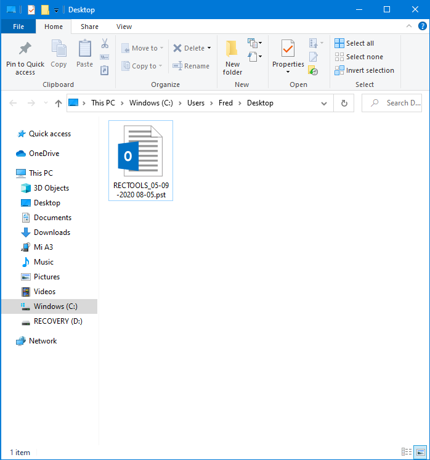Image resolution: width=430 pixels, height=460 pixels.
Task: Open File Explorer Help
Action: (x=422, y=26)
